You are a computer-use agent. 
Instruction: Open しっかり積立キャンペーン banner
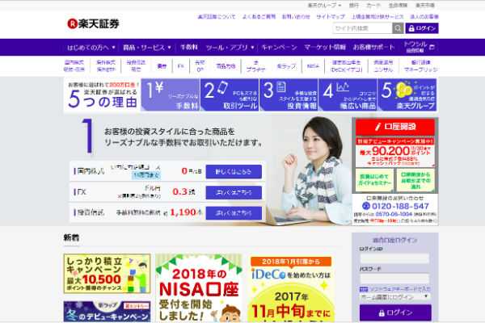point(107,274)
